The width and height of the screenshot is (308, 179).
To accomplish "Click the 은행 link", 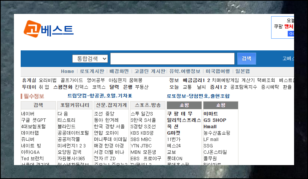I will [128, 87].
